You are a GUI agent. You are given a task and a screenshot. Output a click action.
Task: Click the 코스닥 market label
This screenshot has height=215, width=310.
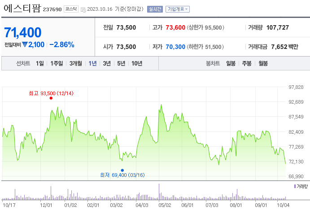pos(71,9)
